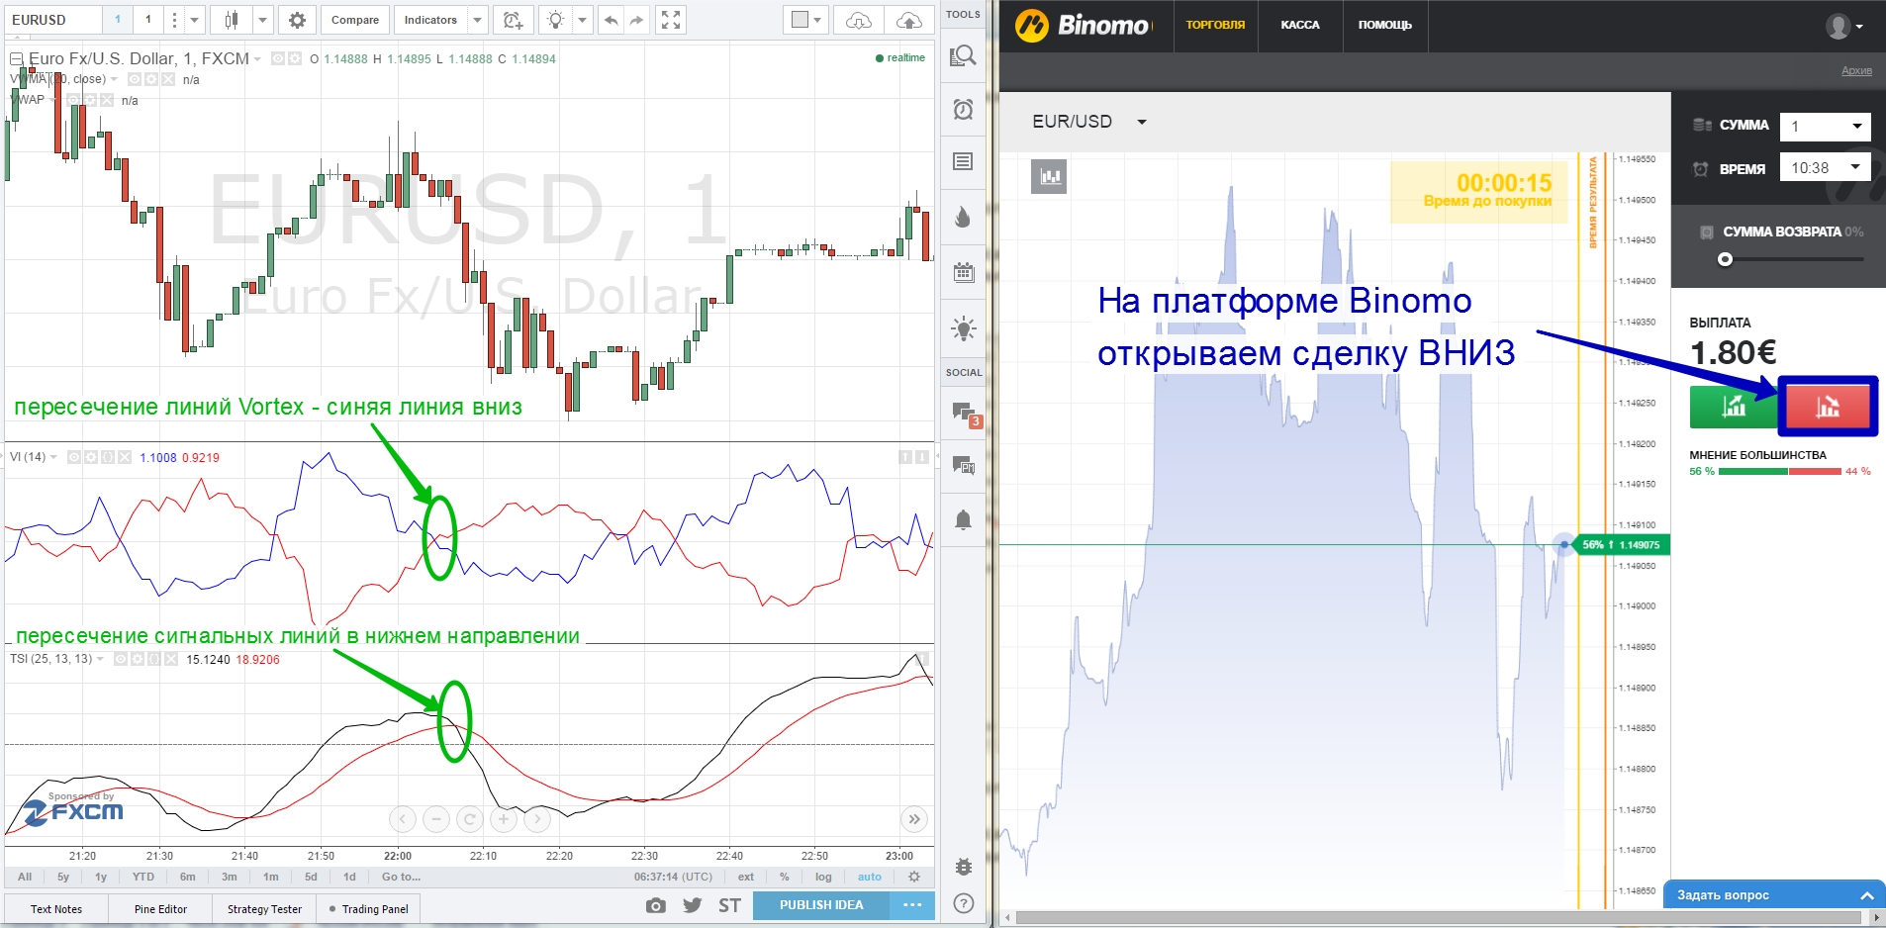
Task: Expand the lightbulb ideas dropdown arrow
Action: click(x=583, y=20)
